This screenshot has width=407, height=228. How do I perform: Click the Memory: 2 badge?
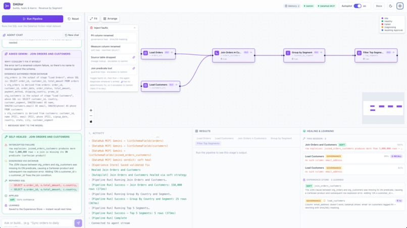tap(292, 6)
